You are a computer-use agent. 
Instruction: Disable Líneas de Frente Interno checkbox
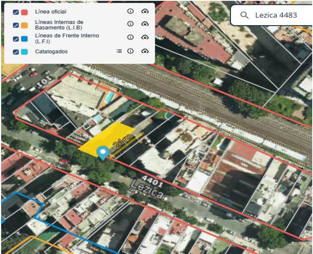(x=16, y=39)
